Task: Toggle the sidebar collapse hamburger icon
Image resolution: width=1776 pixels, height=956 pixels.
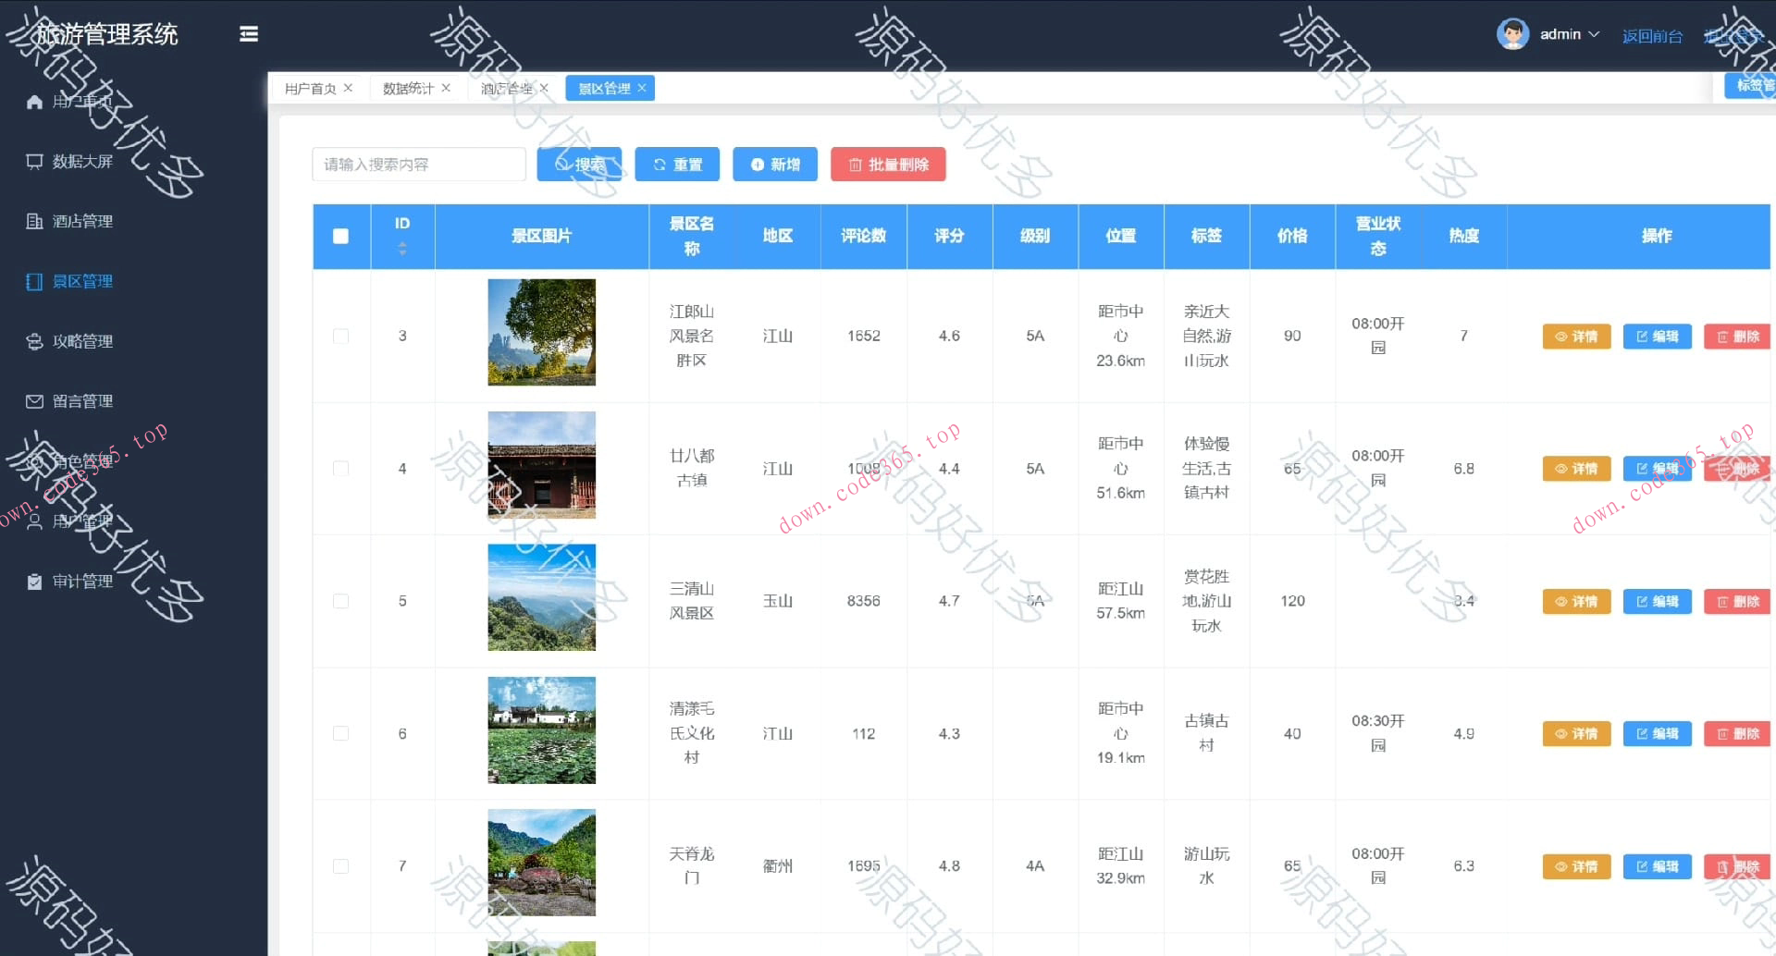Action: 248,34
